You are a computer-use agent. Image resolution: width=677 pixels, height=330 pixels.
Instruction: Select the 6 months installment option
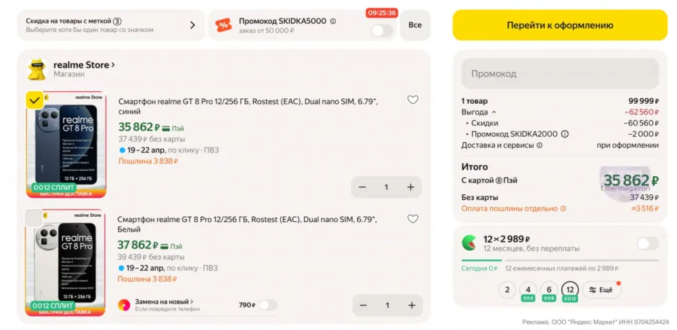tap(549, 289)
